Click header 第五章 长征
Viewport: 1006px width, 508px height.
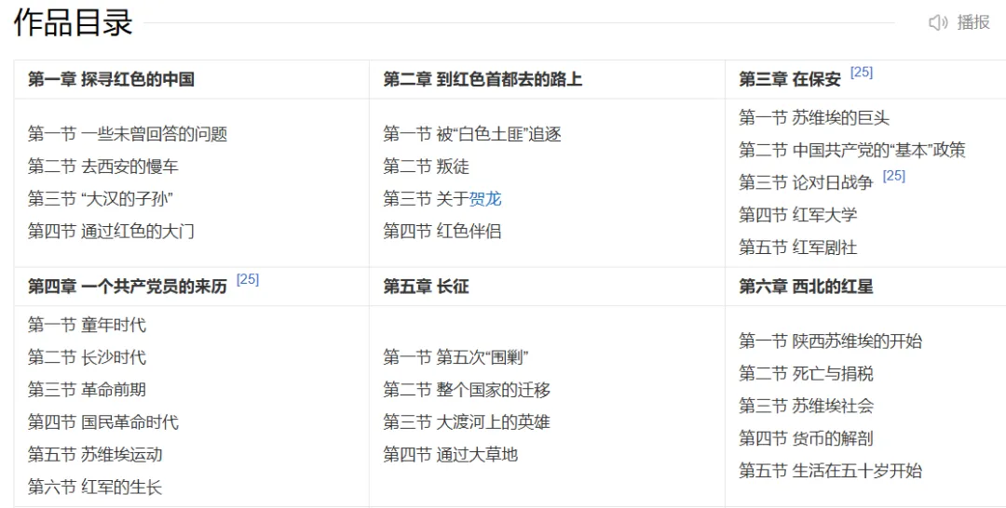pyautogui.click(x=426, y=287)
